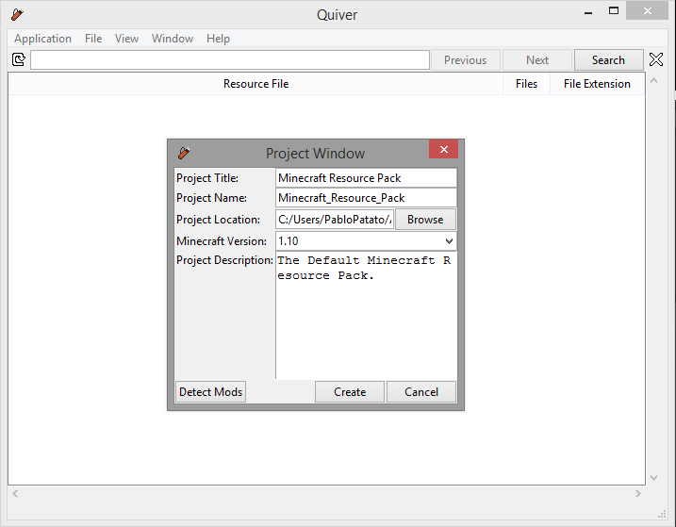Click the Detect Mods button
The height and width of the screenshot is (527, 676).
click(x=211, y=391)
